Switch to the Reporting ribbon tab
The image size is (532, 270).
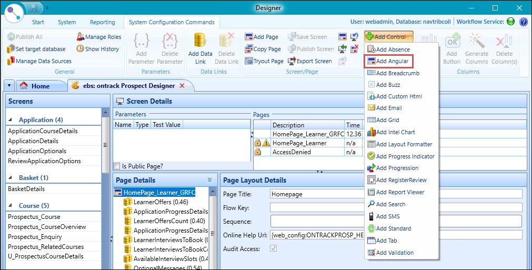point(103,22)
